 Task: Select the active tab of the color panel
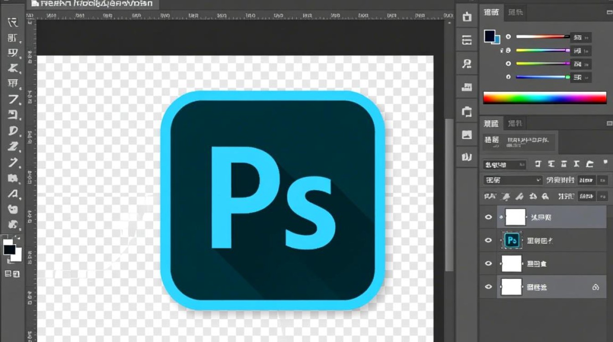pos(491,12)
